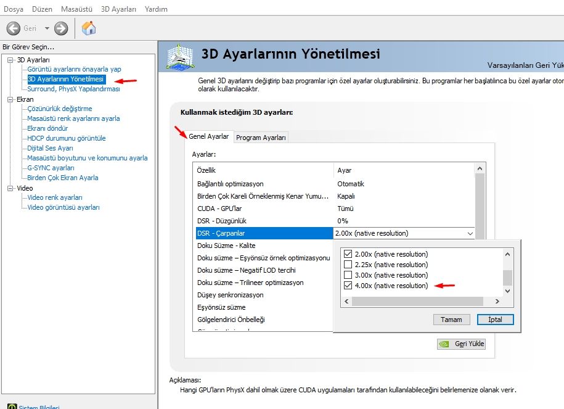Click the Sistem Bilgileri link
Viewport: 564px width, 409px height.
39,407
